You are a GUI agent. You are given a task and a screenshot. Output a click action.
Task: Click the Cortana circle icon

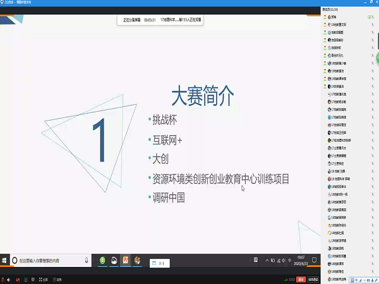pyautogui.click(x=15, y=260)
